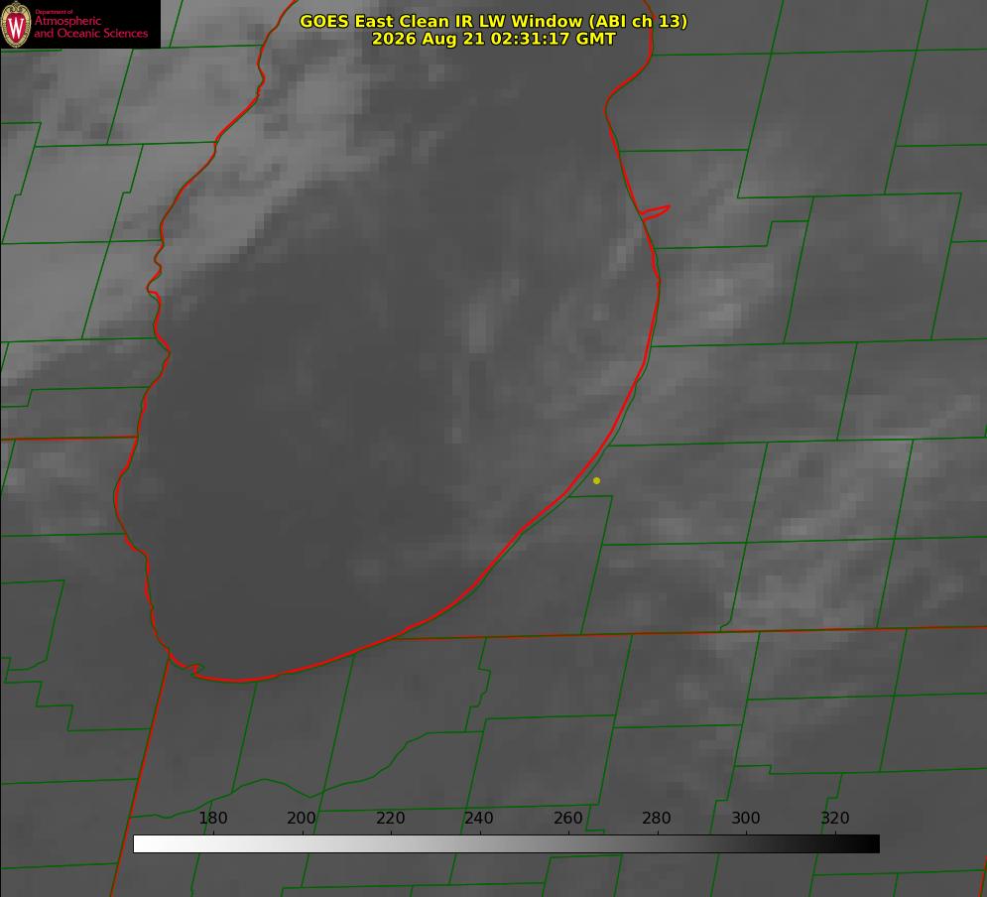Click the 320 colorbar label

click(x=835, y=818)
